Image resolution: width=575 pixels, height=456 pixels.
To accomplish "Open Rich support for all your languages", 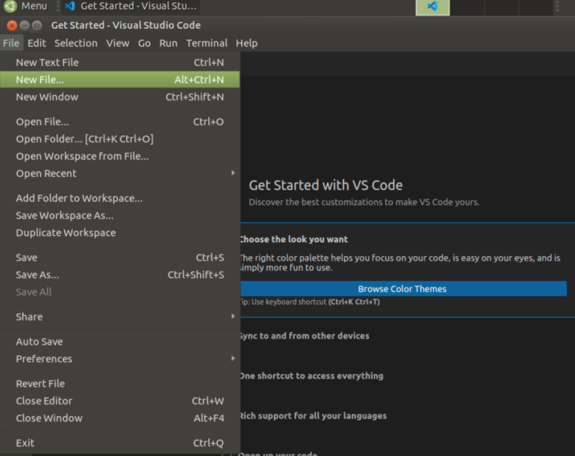I will coord(312,416).
